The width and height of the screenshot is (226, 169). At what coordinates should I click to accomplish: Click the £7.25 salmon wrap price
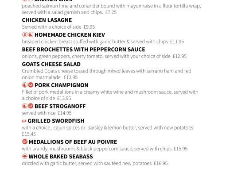click(111, 12)
